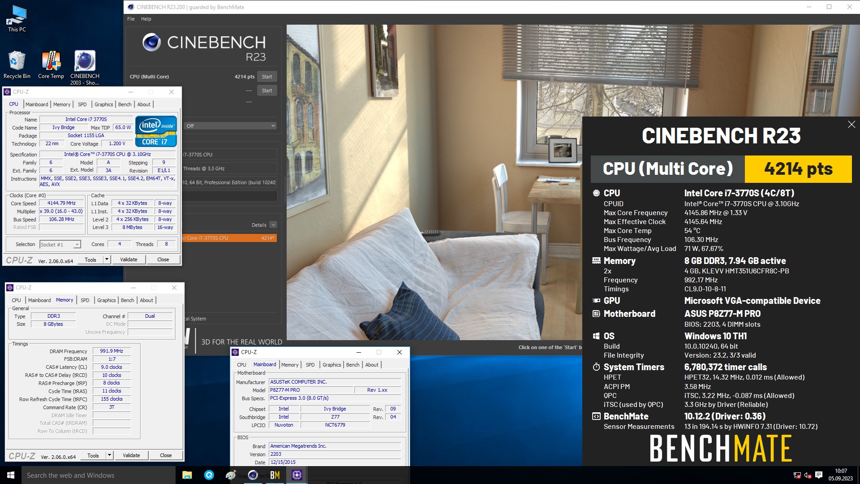Open the blue Q app in taskbar
860x484 pixels.
pos(209,475)
